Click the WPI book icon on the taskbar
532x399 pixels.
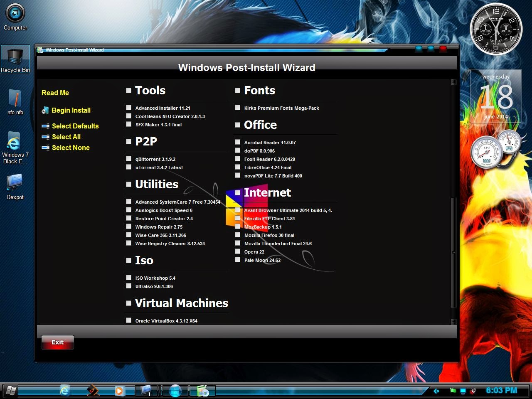[x=202, y=391]
